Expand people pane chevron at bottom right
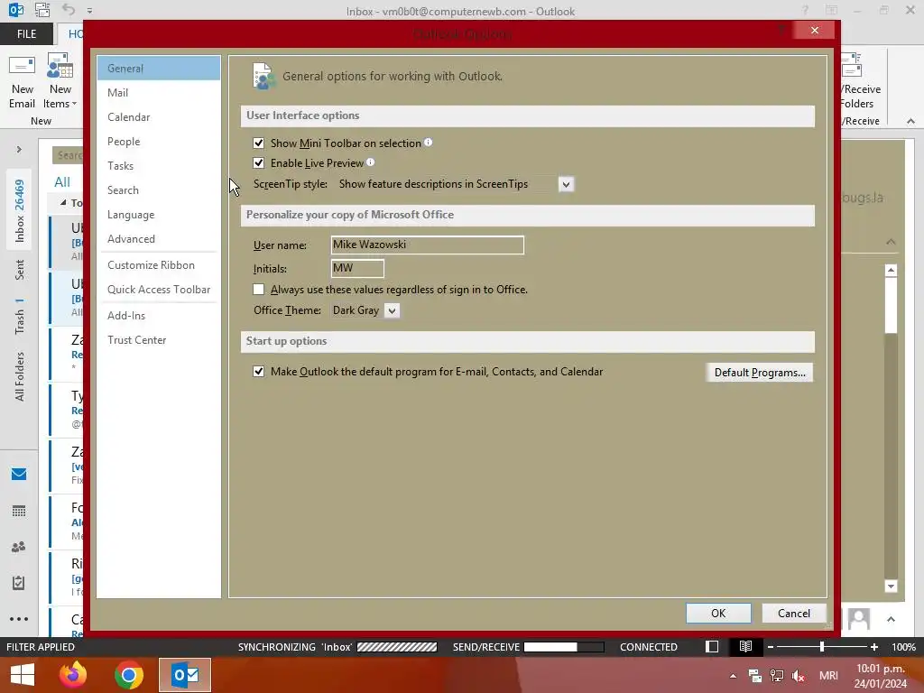The height and width of the screenshot is (693, 924). point(891,619)
